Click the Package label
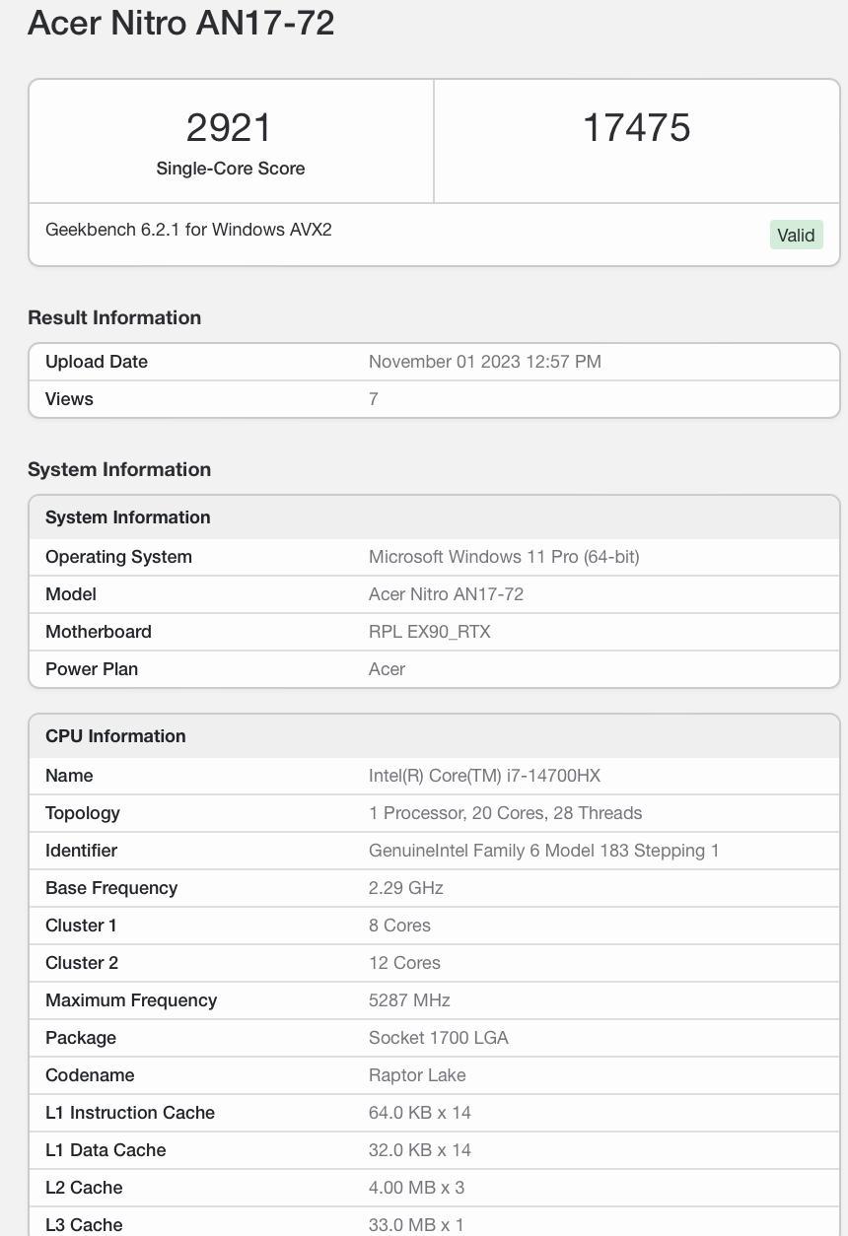The image size is (848, 1236). point(81,1038)
